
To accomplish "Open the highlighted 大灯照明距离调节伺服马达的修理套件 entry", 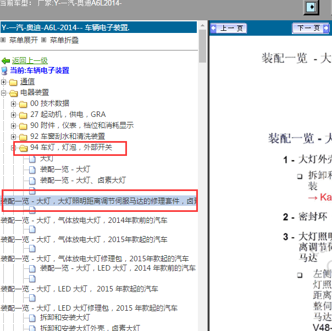I will (99, 201).
